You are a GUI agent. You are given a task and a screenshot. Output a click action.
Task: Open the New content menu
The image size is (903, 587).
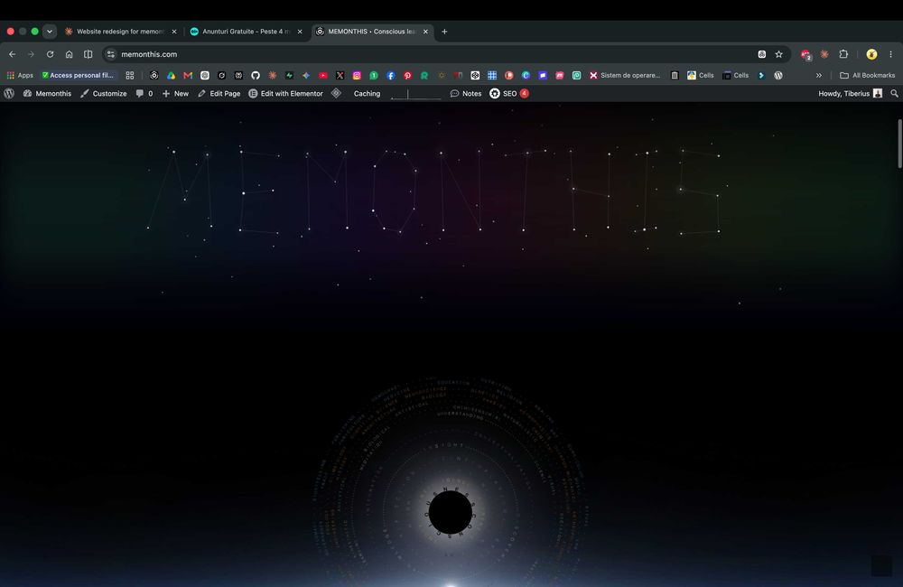pyautogui.click(x=176, y=93)
